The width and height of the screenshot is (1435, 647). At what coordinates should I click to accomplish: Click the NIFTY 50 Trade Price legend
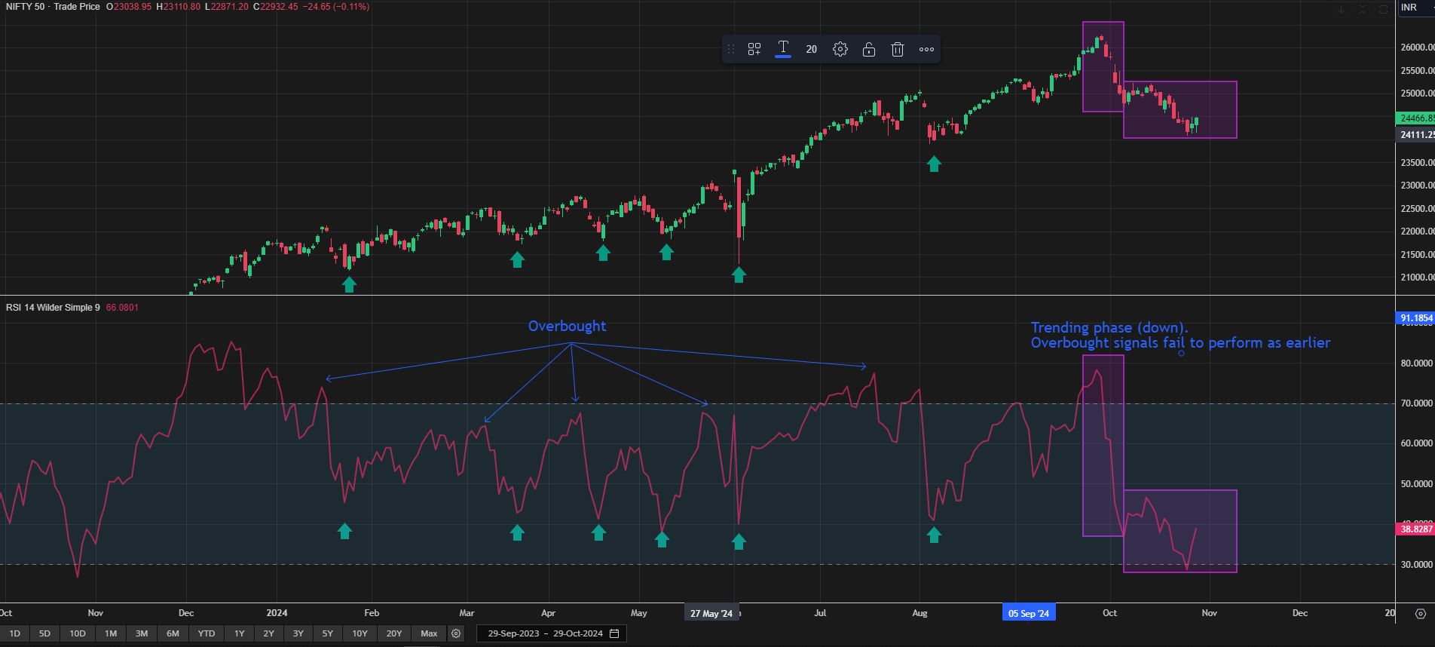[53, 7]
